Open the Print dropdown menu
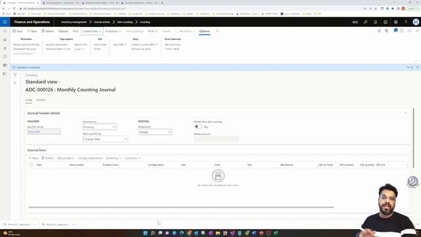The height and width of the screenshot is (237, 421). pyautogui.click(x=153, y=31)
